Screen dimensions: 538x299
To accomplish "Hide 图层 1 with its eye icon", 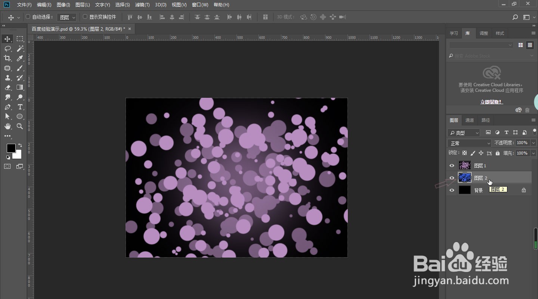I will (452, 165).
